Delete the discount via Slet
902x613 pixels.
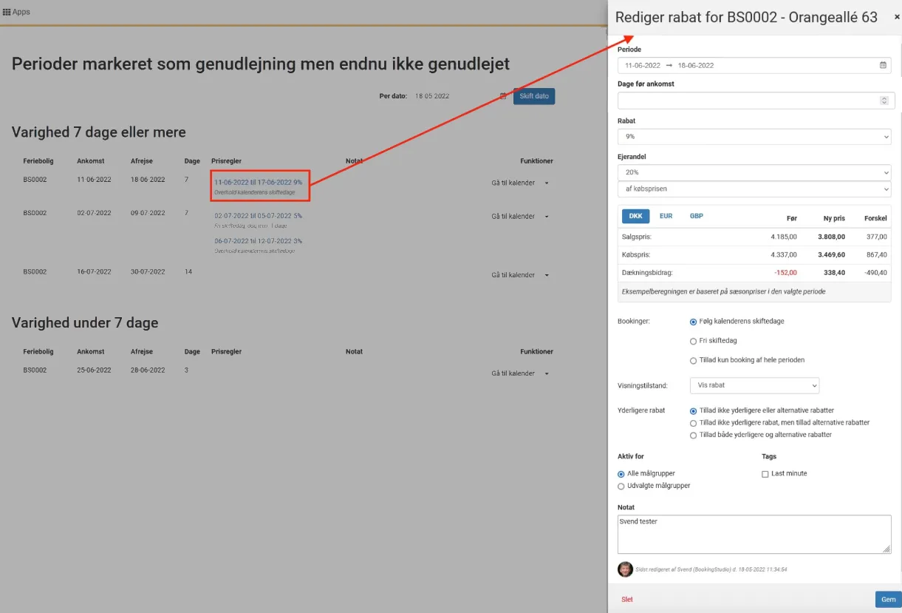pos(626,600)
